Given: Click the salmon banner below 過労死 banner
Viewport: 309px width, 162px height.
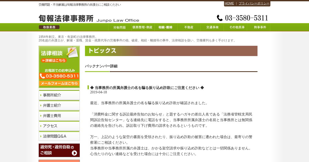Looking at the screenshot, I should [x=59, y=161].
